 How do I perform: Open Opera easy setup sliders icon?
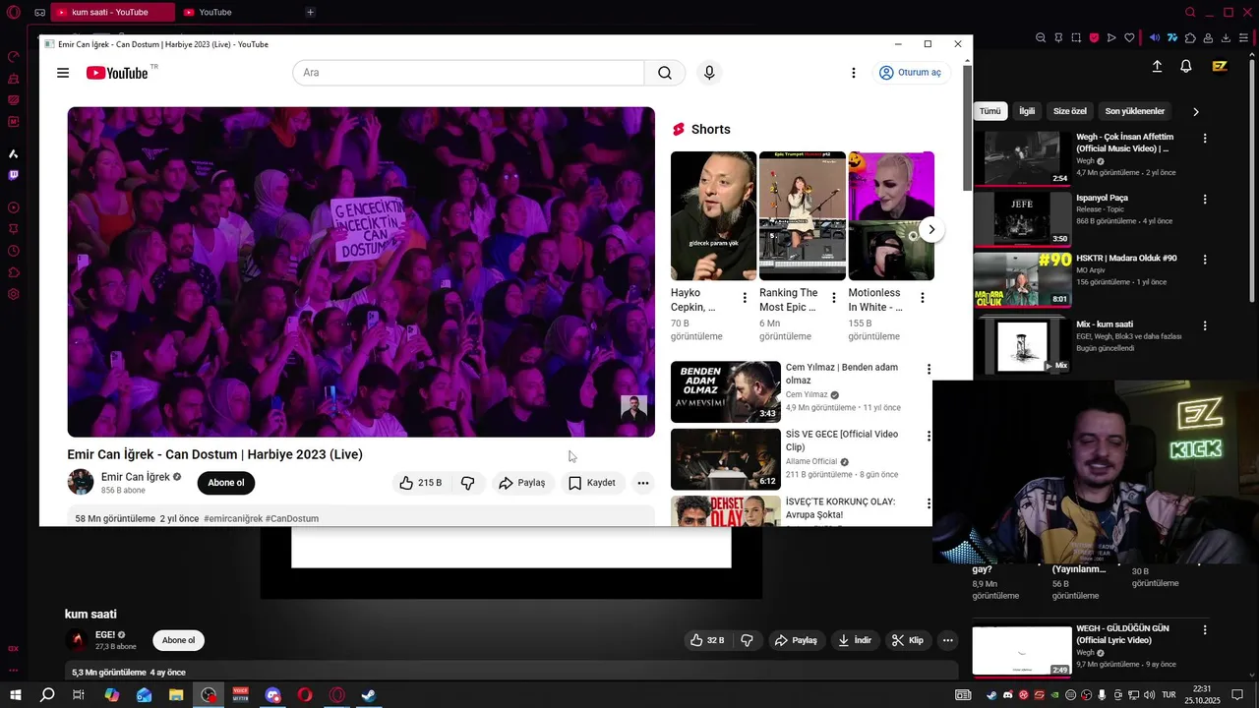[1244, 37]
